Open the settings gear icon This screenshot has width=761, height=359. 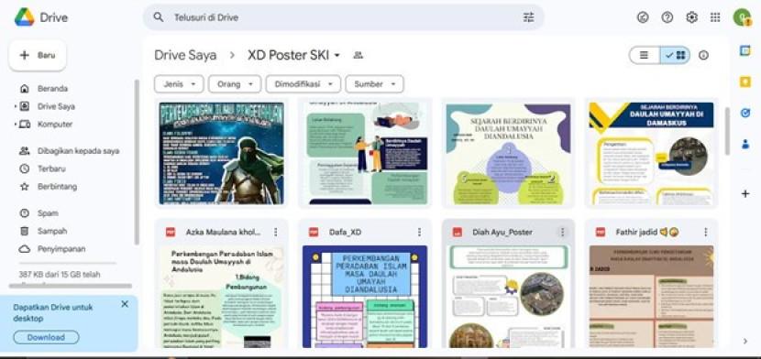tap(691, 17)
